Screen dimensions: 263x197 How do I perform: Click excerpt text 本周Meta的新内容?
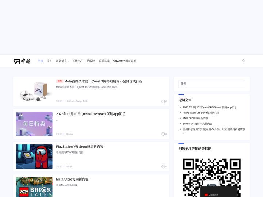click(66, 185)
